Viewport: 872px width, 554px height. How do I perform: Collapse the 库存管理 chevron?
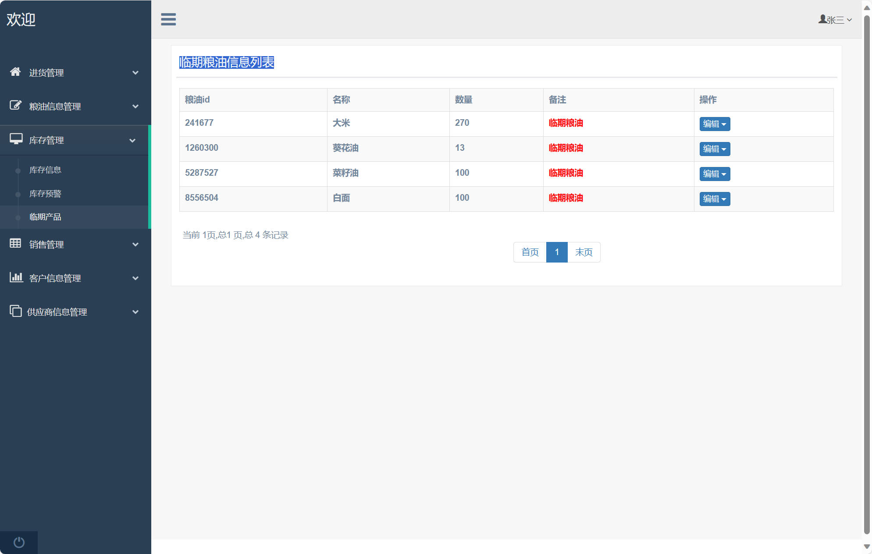132,140
